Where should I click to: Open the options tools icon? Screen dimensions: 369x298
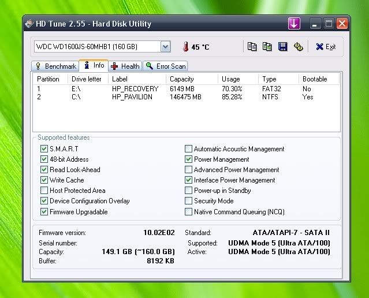(298, 47)
